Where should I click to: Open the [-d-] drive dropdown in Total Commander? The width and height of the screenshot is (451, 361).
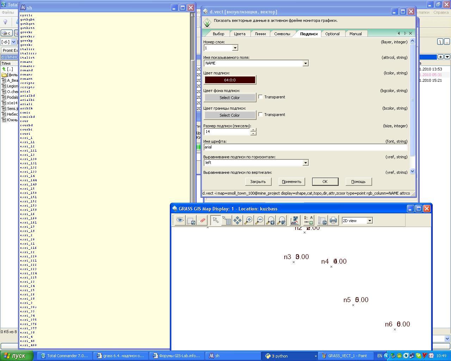pyautogui.click(x=14, y=42)
